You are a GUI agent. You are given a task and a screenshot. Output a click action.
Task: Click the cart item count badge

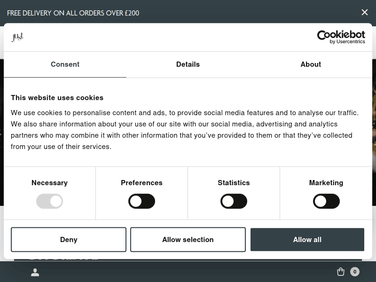click(355, 272)
